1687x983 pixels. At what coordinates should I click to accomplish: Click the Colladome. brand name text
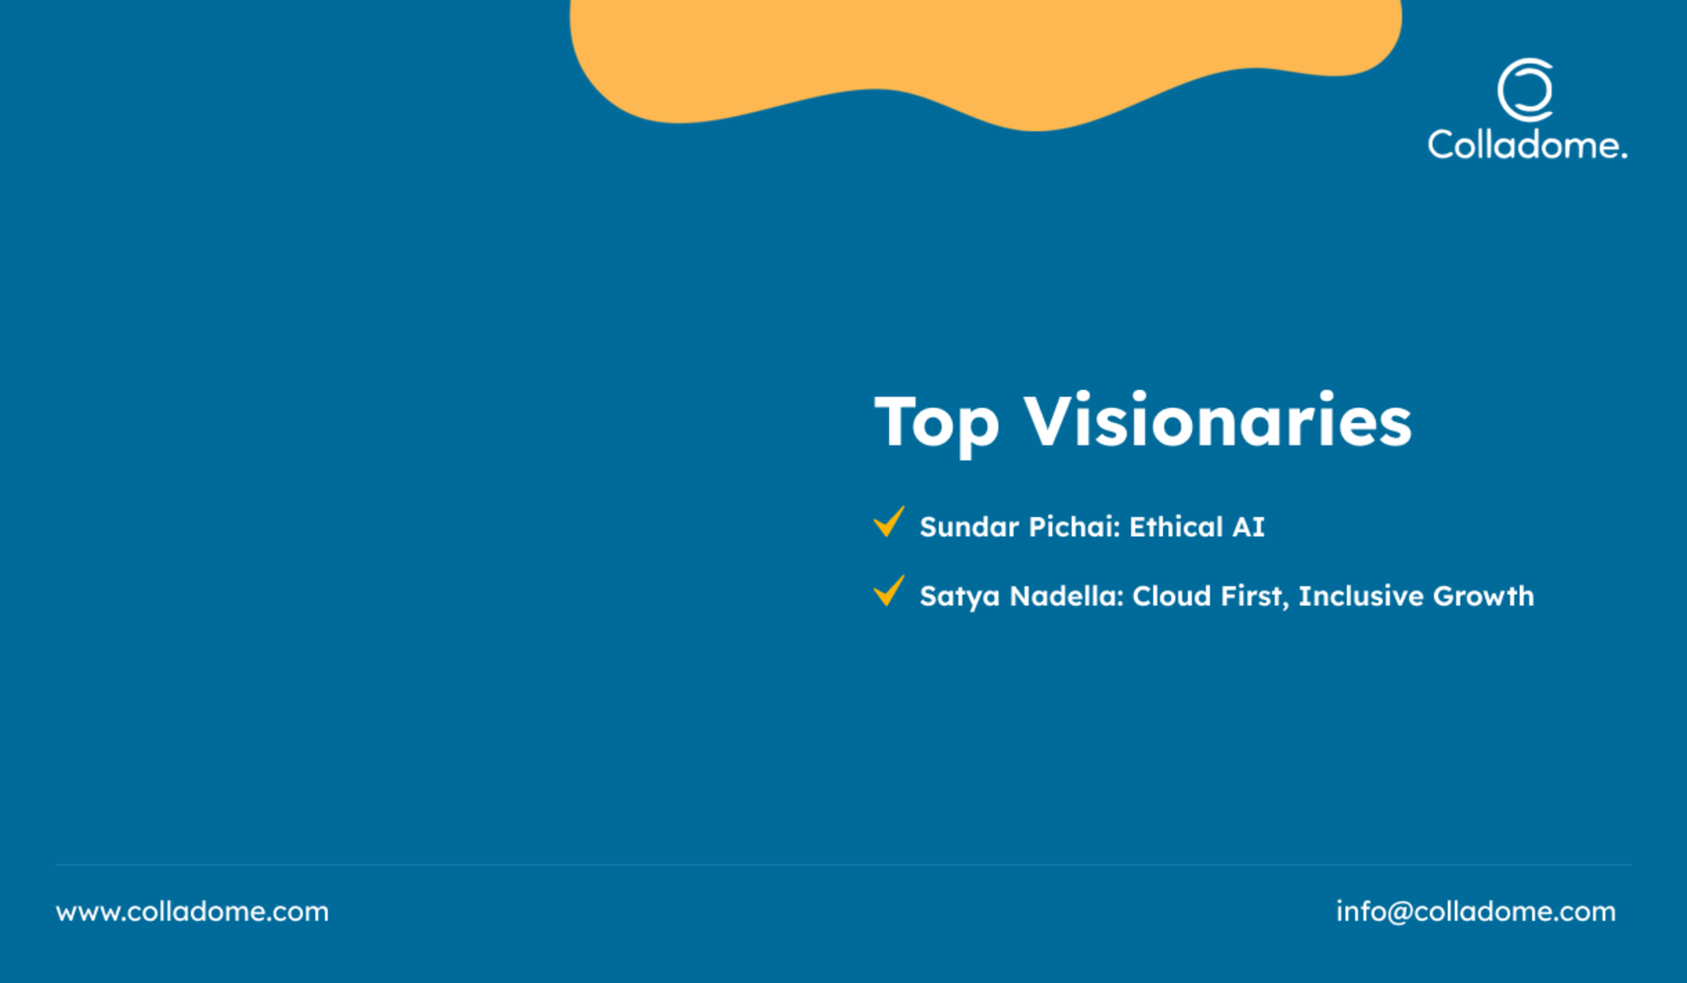[x=1527, y=145]
